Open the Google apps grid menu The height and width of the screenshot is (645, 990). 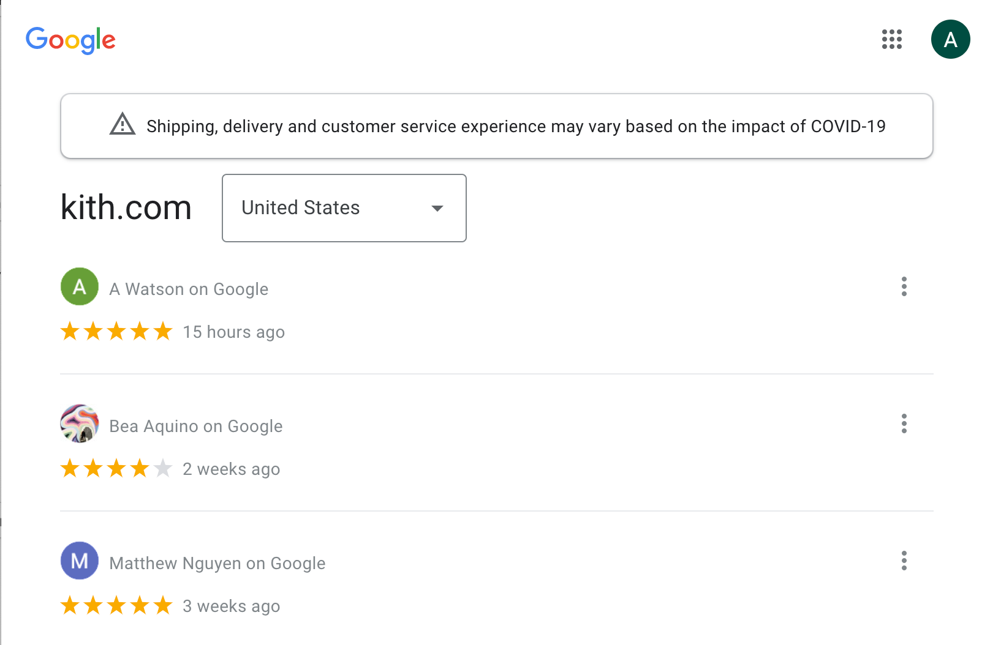point(891,39)
